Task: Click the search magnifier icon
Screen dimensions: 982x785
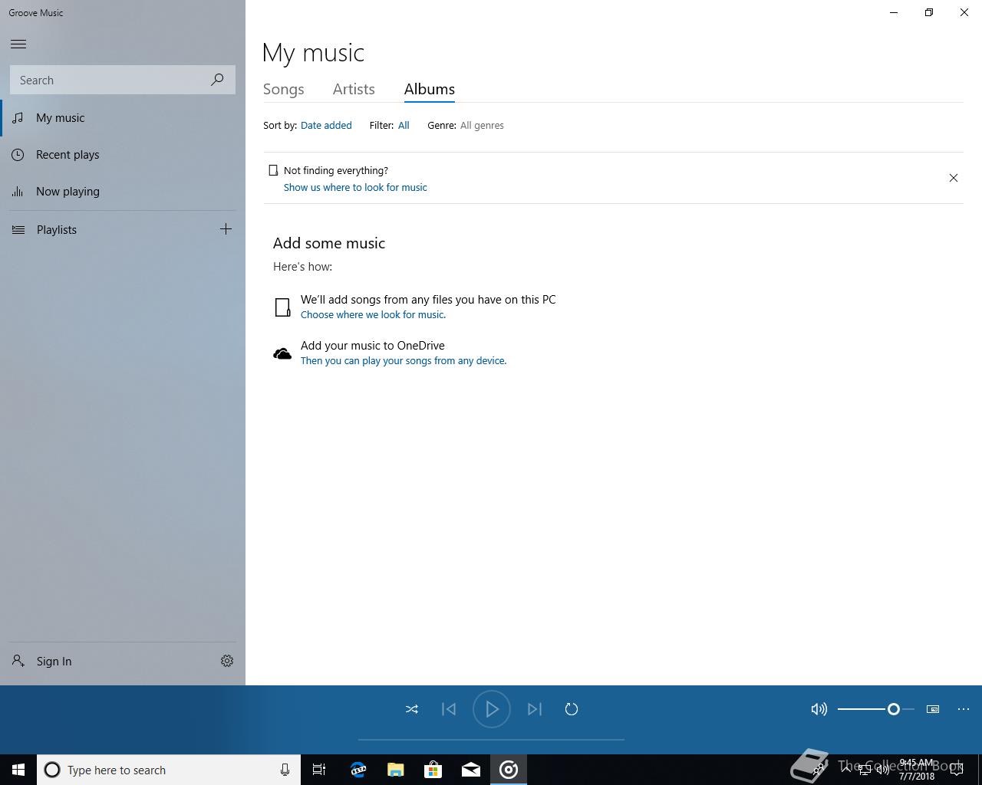Action: point(217,80)
